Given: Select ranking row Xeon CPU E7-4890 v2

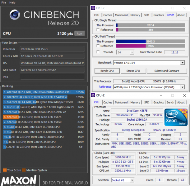Looking at the screenshot, I should pyautogui.click(x=44, y=97).
